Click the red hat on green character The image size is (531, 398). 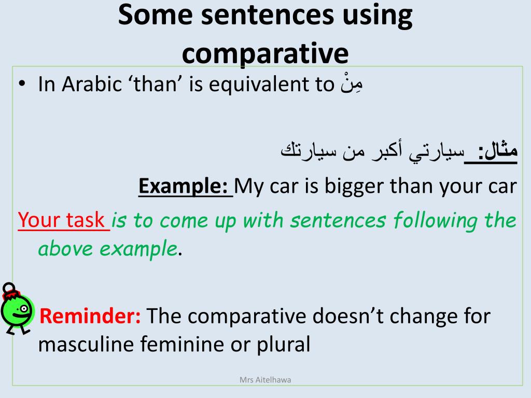(11, 294)
